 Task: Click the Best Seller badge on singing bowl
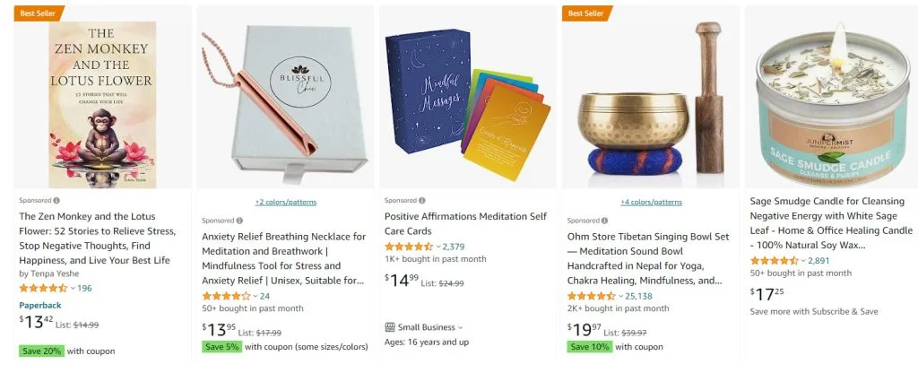click(x=586, y=13)
